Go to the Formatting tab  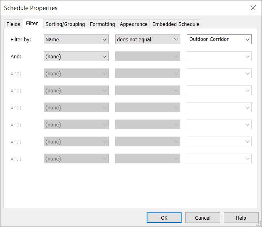(102, 24)
